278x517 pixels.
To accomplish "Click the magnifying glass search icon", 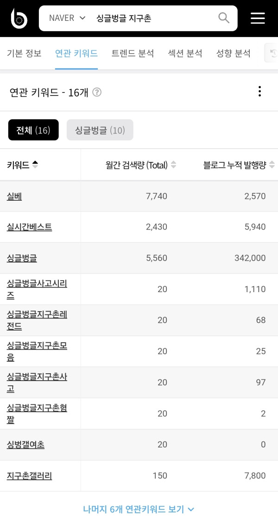I will tap(224, 18).
